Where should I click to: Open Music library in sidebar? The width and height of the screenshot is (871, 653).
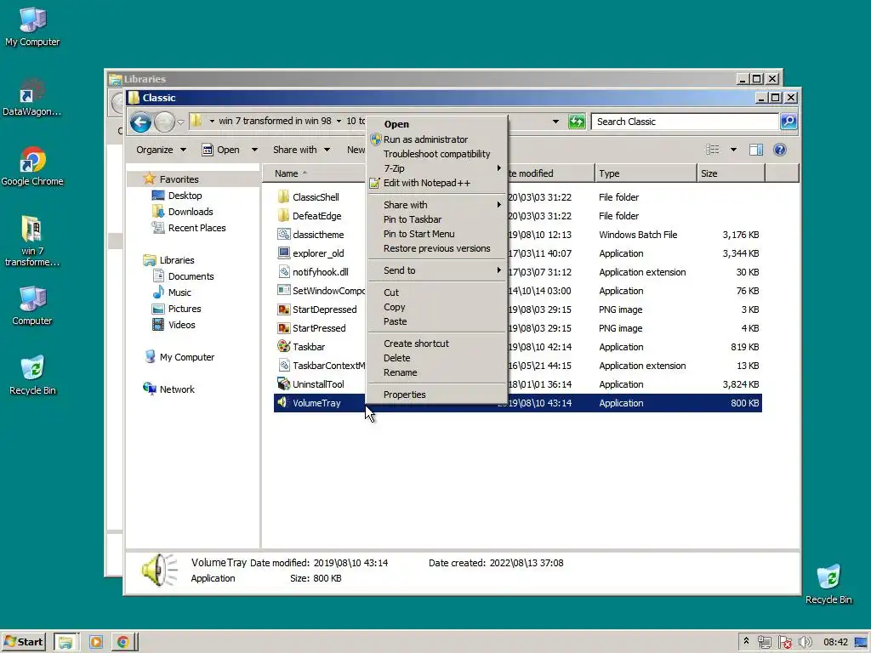point(179,292)
